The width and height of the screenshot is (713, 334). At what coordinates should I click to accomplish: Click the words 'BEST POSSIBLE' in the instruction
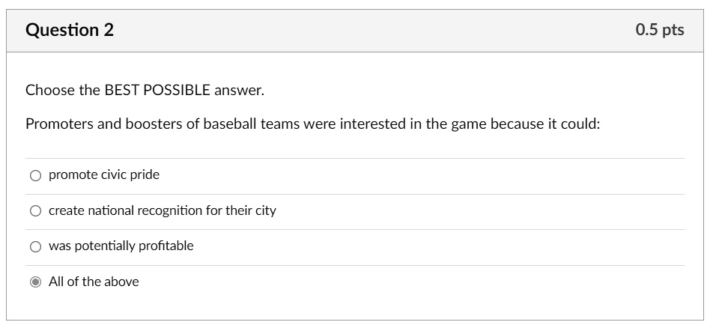(157, 90)
